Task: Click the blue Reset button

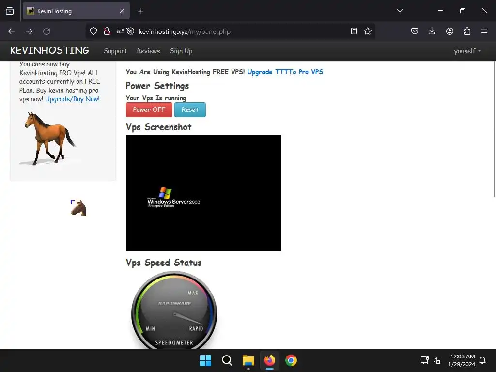Action: coord(190,110)
